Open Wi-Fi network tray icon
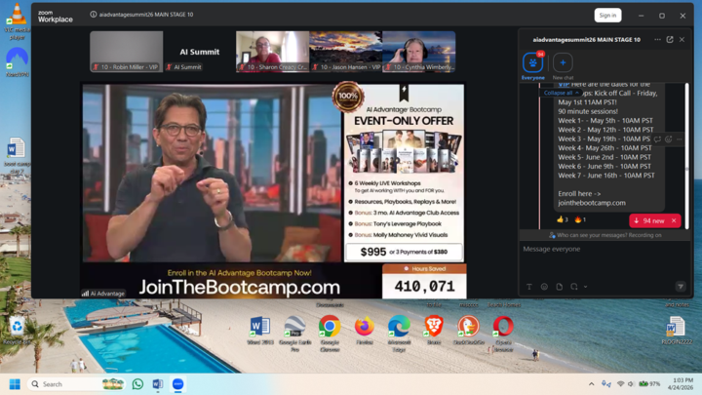The image size is (702, 395). 620,384
